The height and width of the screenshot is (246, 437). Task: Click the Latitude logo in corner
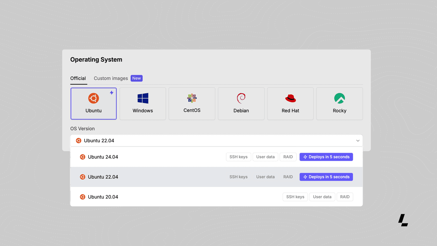tap(403, 220)
